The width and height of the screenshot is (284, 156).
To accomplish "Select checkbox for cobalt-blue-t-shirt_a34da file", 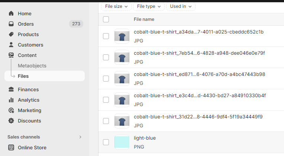I will (x=106, y=36).
